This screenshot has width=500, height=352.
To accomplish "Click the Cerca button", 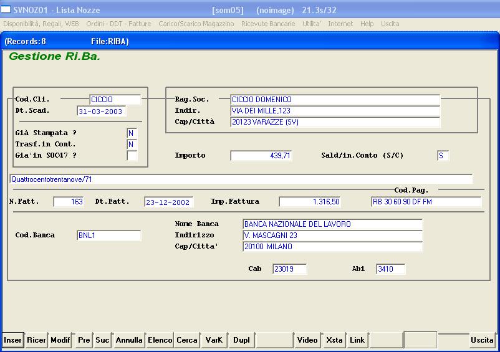I will point(187,340).
